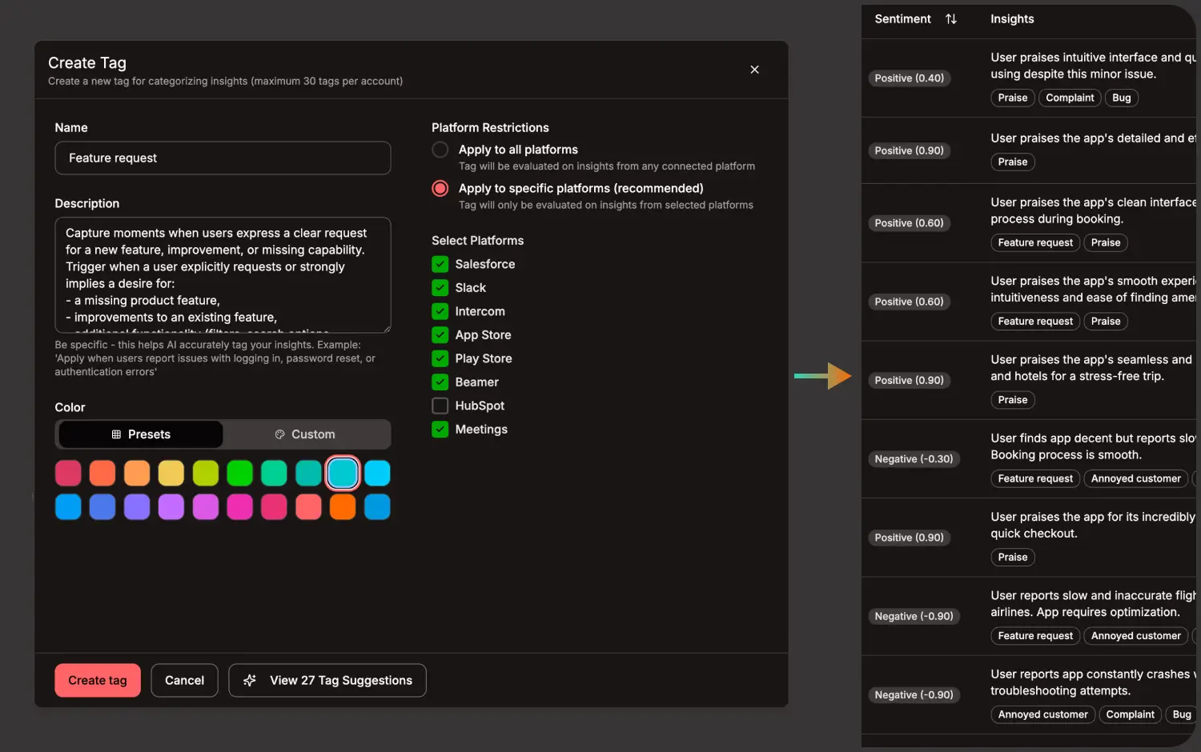The width and height of the screenshot is (1201, 752).
Task: Disable the Meetings checkbox
Action: [440, 430]
